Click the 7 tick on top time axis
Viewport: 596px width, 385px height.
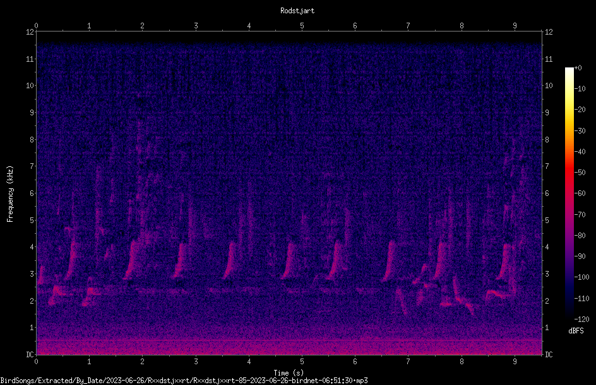click(x=408, y=26)
